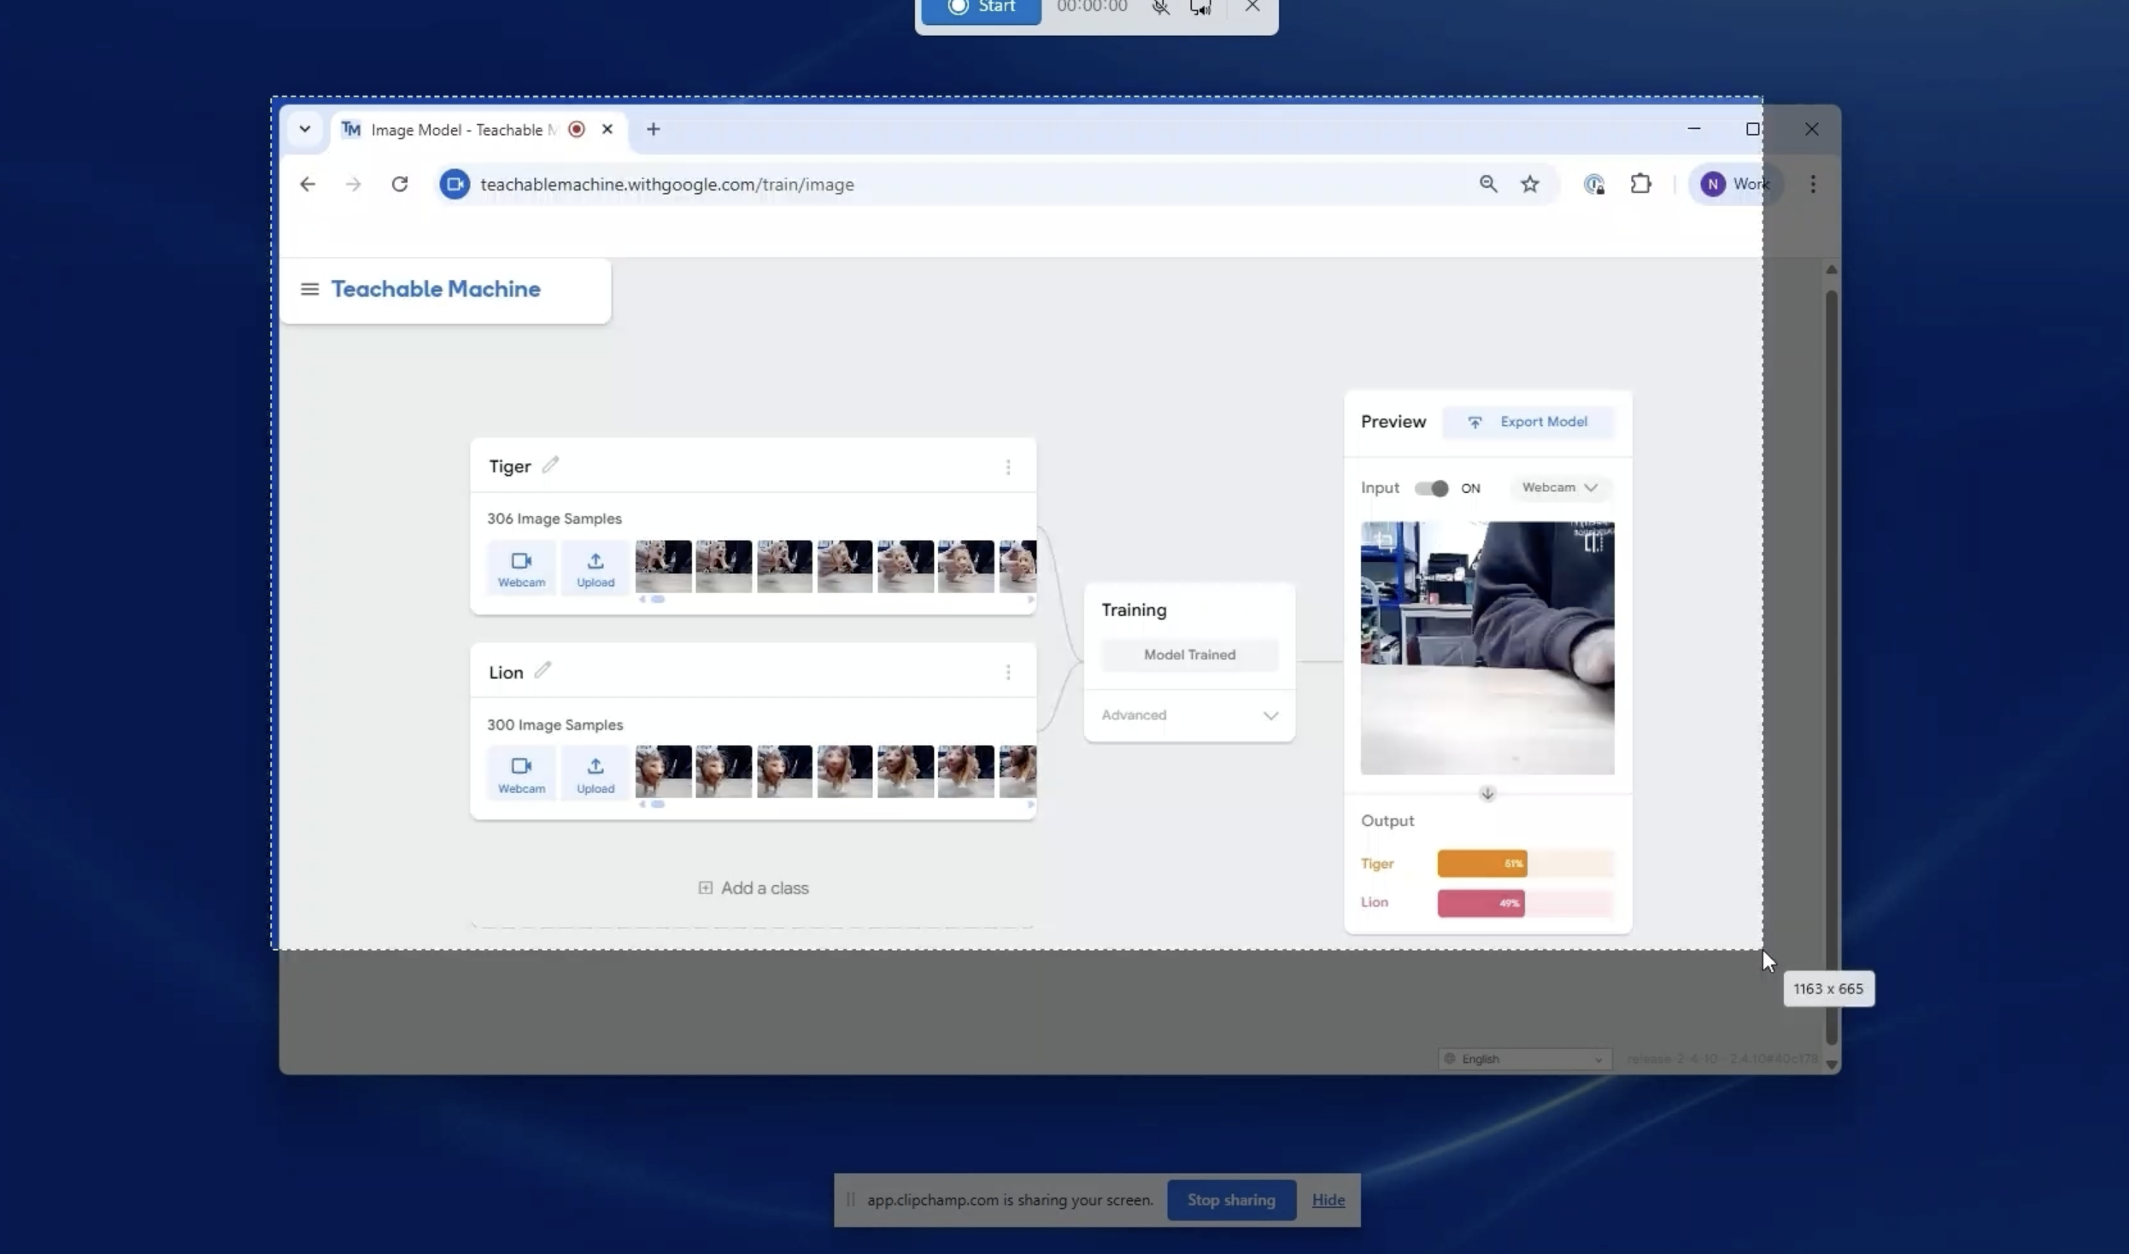Mute the microphone in the recording bar
The image size is (2129, 1254).
1159,7
